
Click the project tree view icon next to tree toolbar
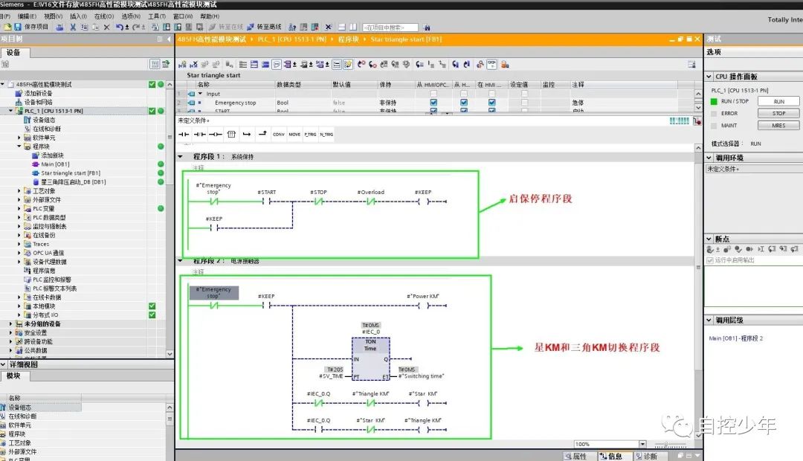pos(155,64)
